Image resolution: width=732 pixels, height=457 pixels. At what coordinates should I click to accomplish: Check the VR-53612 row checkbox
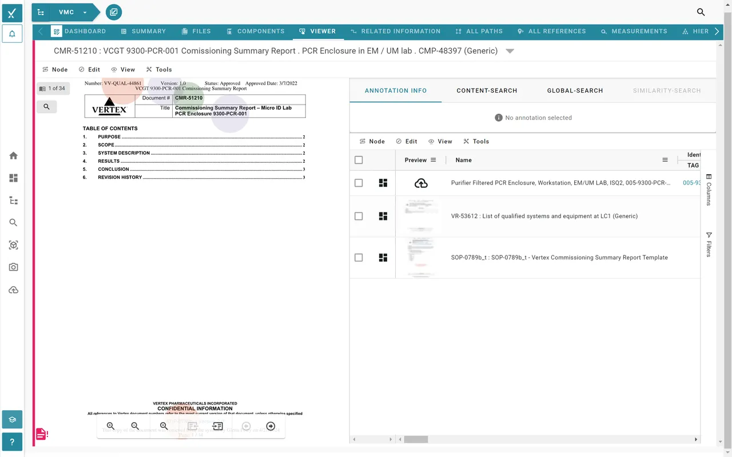(x=359, y=216)
